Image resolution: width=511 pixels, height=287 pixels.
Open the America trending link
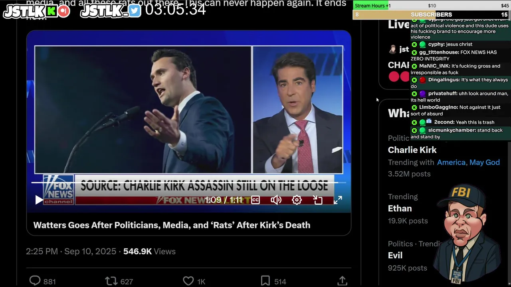click(451, 162)
